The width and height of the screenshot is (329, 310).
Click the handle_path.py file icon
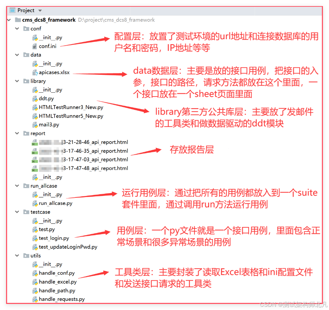[x=35, y=291]
